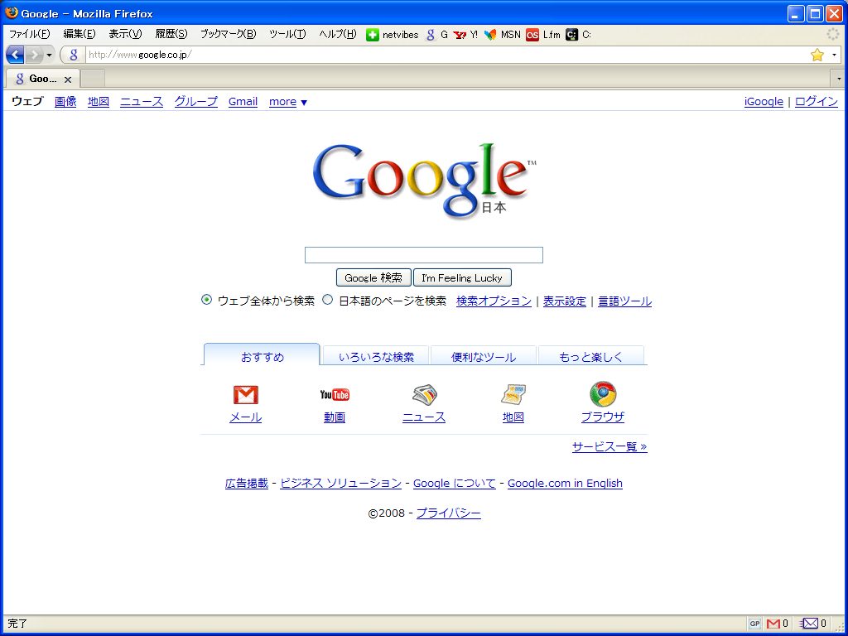
Task: Click the Google 日本 logo
Action: (x=425, y=180)
